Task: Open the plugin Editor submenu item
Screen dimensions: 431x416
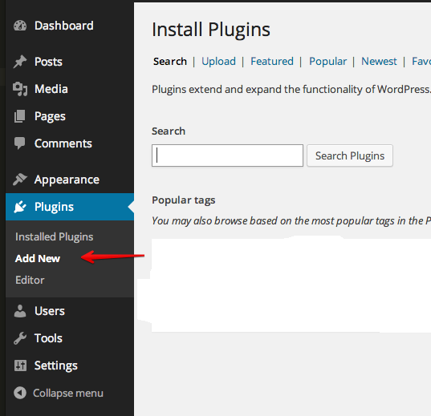Action: 30,280
